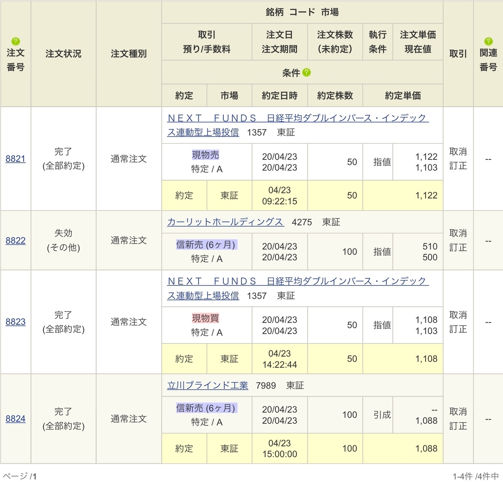Click 取消 for order 8822
This screenshot has height=482, width=503.
[x=458, y=233]
